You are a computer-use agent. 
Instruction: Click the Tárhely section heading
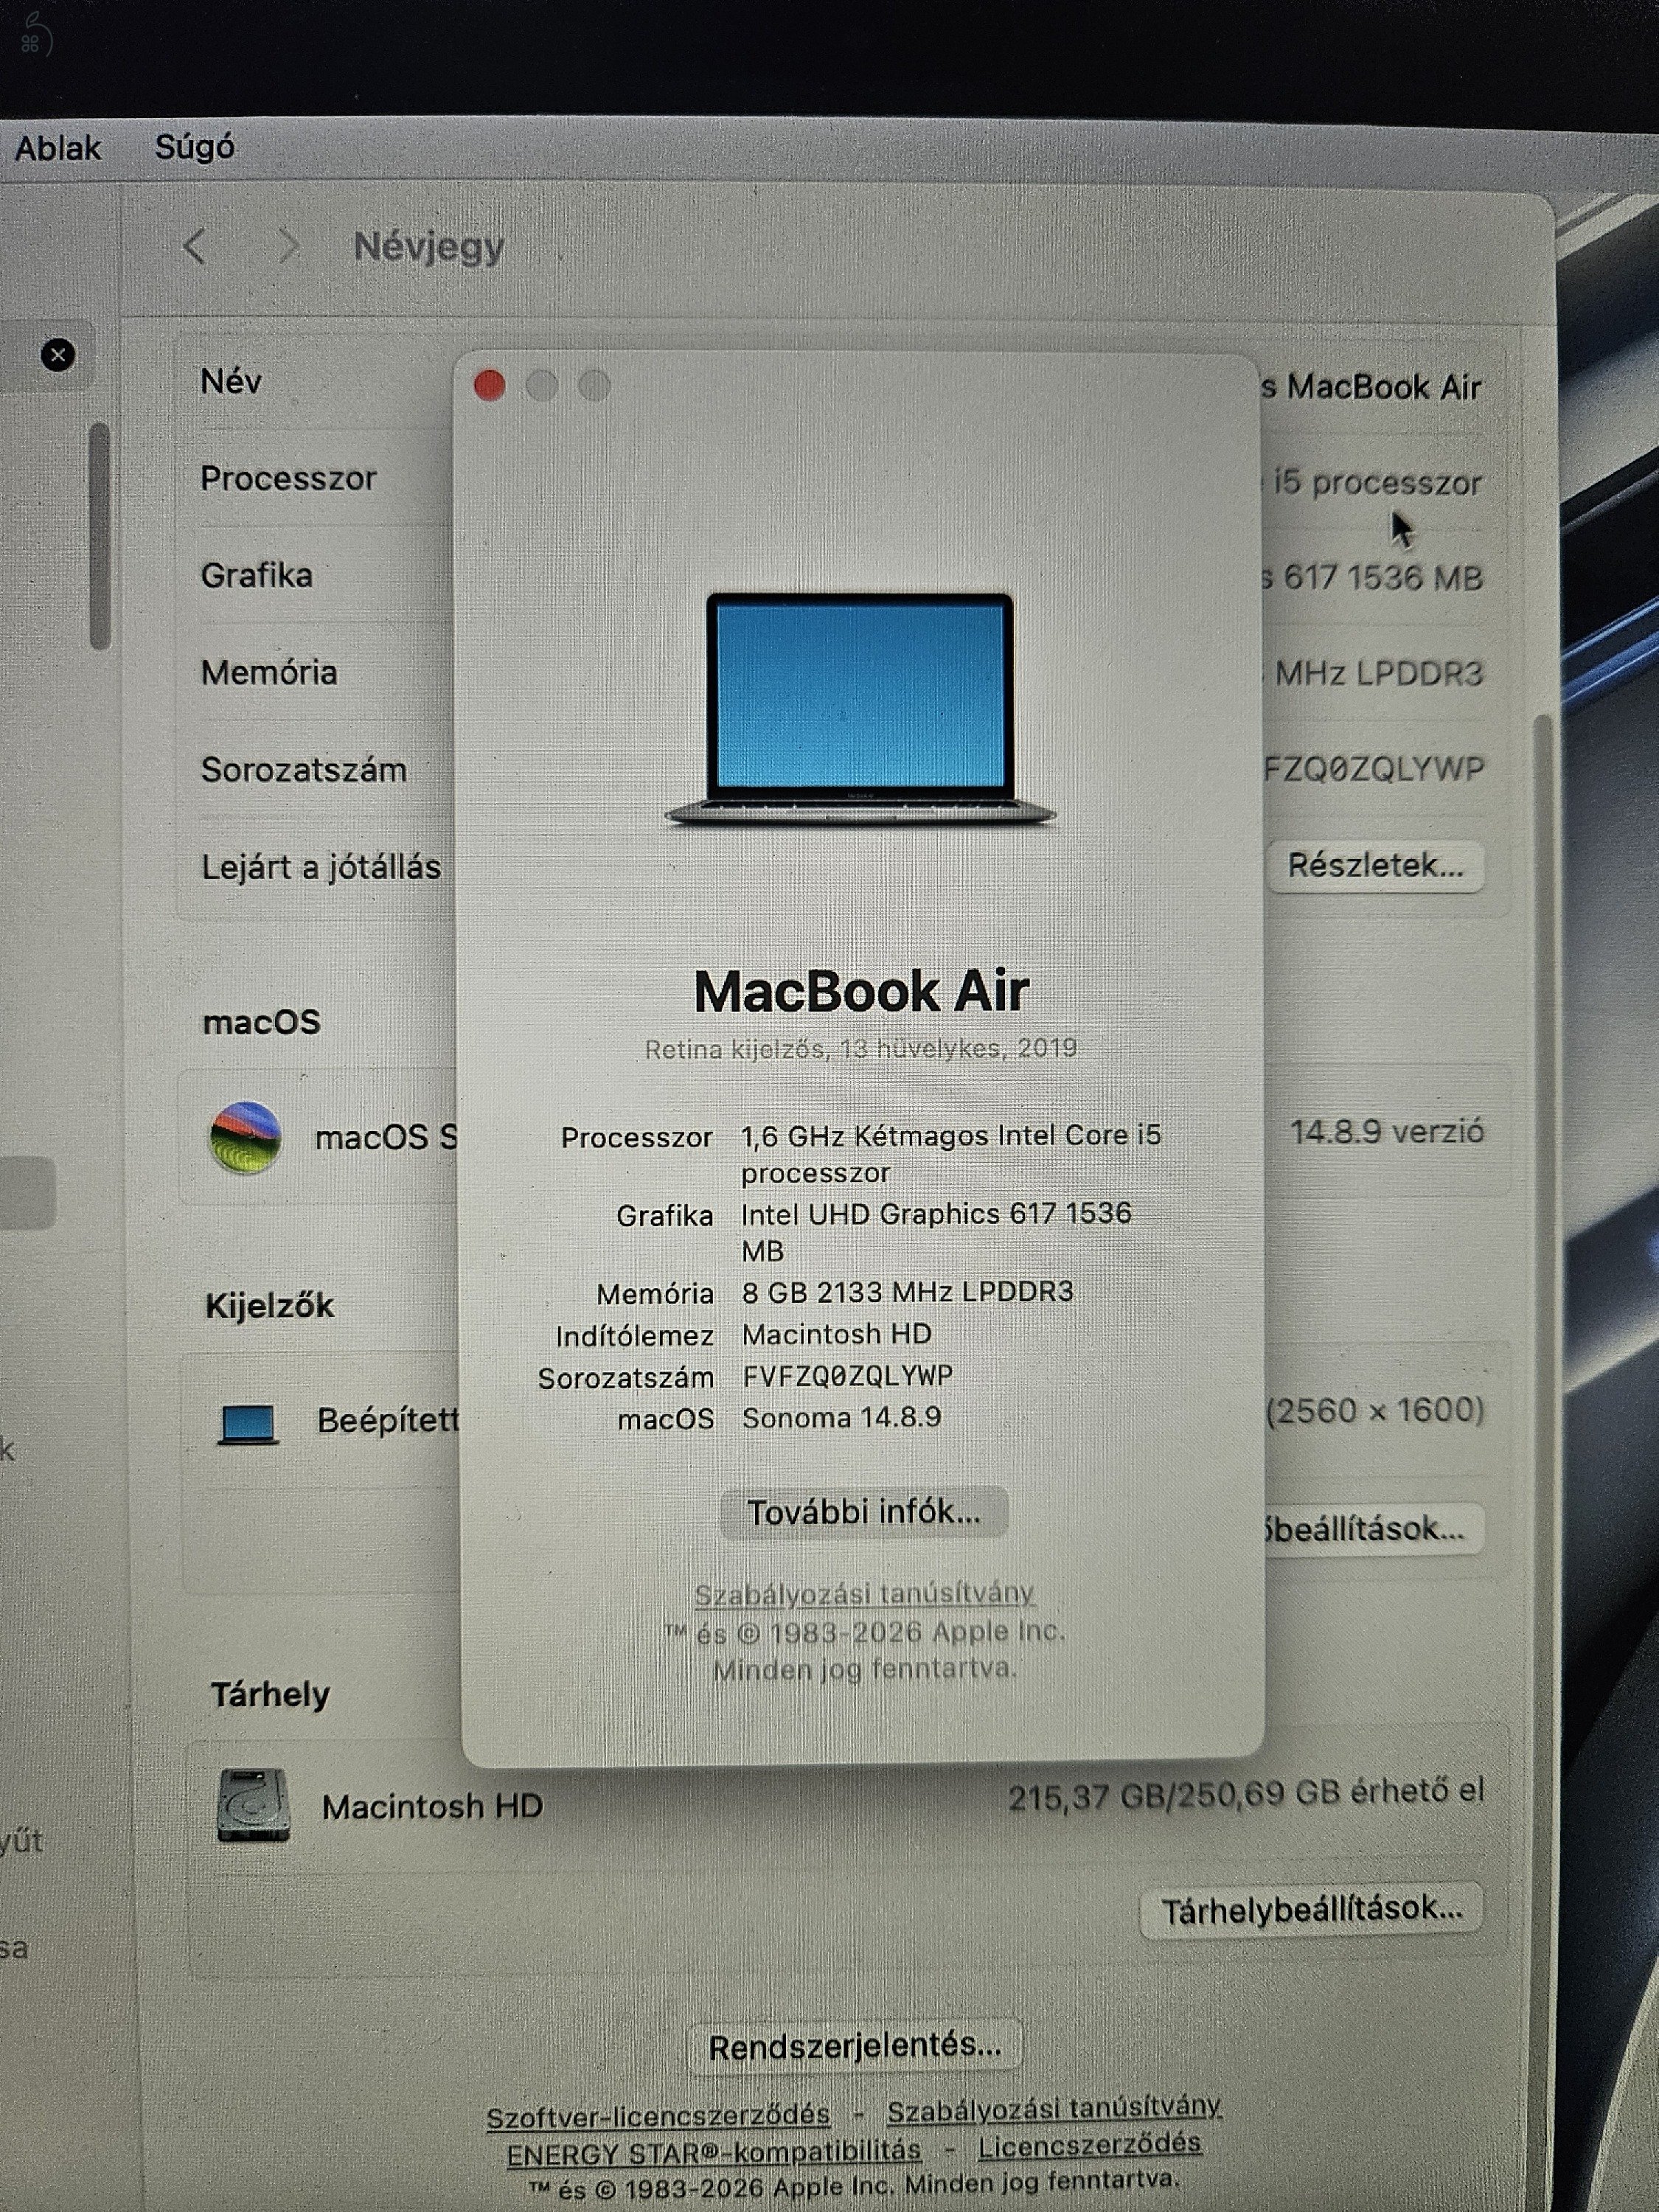(270, 1694)
